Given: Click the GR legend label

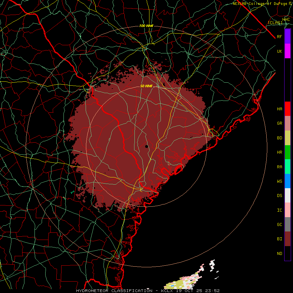Looking at the screenshot, I should point(279,123).
